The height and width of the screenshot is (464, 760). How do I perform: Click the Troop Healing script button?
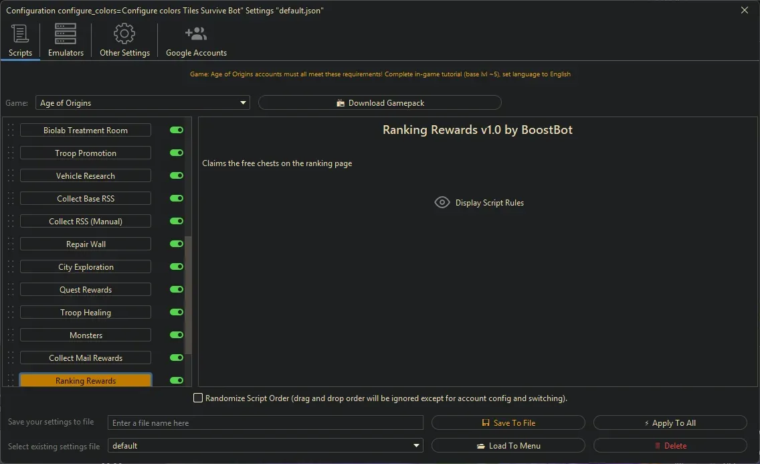coord(85,312)
